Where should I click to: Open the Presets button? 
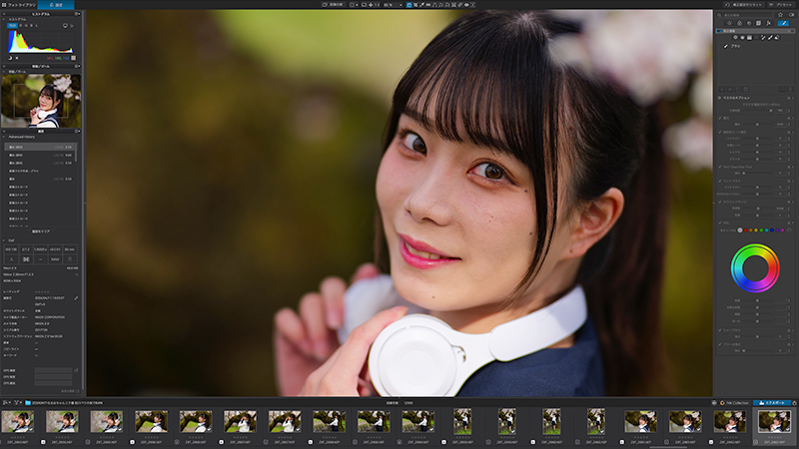click(x=781, y=5)
